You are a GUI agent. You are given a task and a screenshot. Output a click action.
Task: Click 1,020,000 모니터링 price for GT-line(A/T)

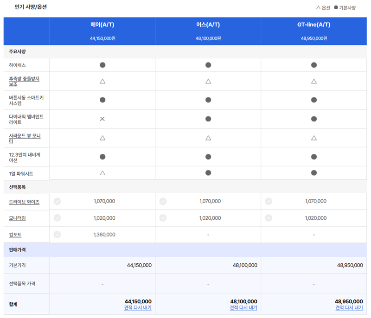pos(316,218)
